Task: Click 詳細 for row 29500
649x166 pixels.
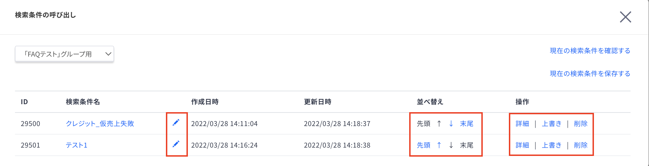Action: coord(522,124)
